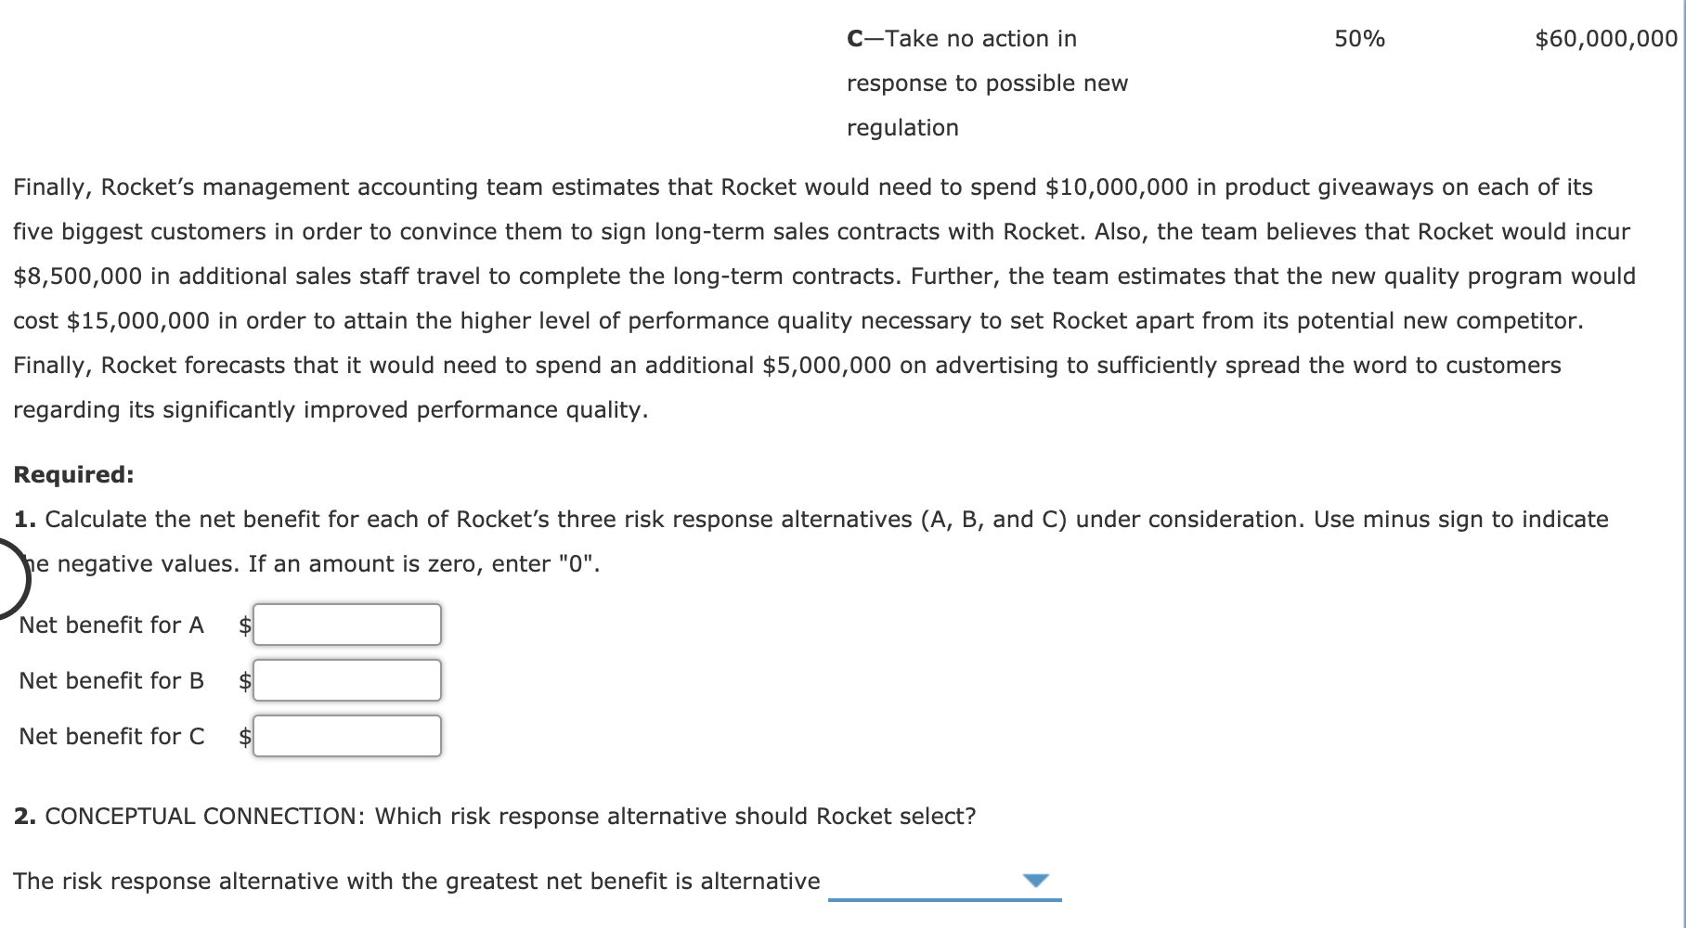Select the dollar sign next to Net benefit for A
Viewport: 1686px width, 928px height.
241,625
